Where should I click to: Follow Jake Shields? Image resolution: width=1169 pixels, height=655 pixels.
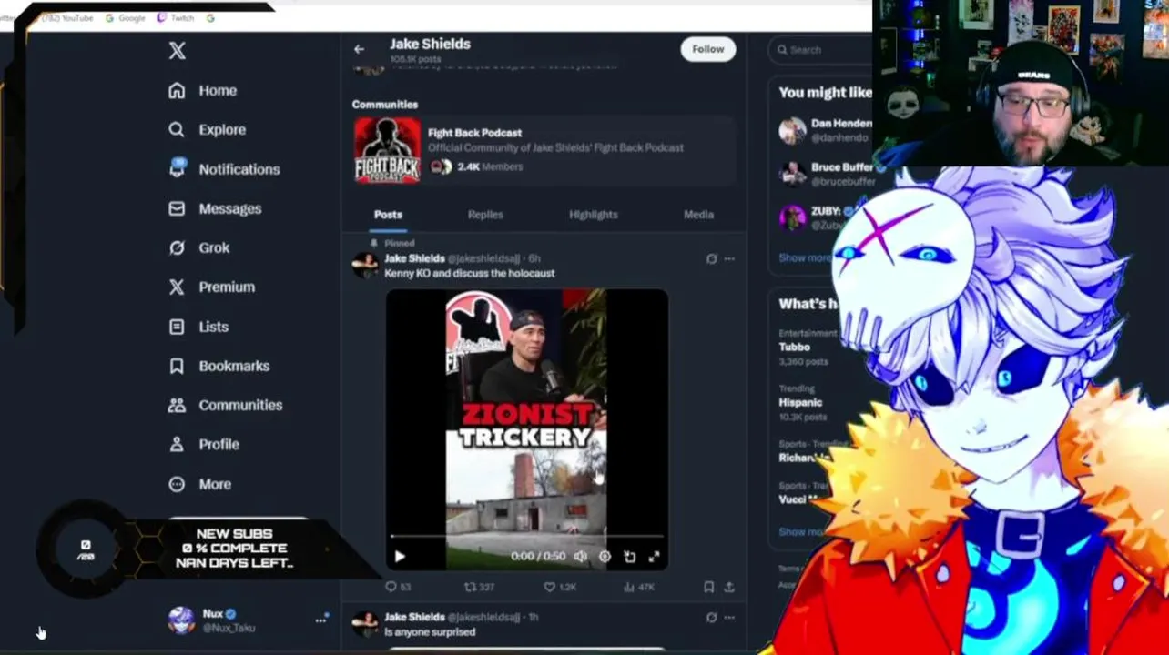[x=707, y=49]
